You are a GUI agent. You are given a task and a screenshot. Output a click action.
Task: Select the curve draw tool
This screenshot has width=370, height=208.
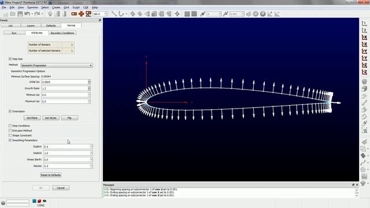[x=121, y=14]
